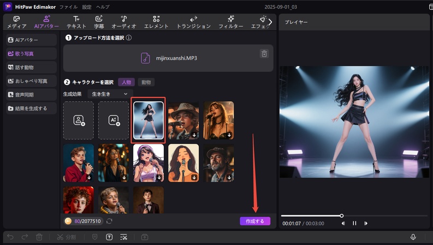Select the illustrated woman with closed eyes thumbnail
This screenshot has height=245, width=433.
tap(183, 163)
